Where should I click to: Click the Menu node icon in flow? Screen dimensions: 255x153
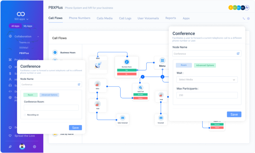pyautogui.click(x=162, y=60)
